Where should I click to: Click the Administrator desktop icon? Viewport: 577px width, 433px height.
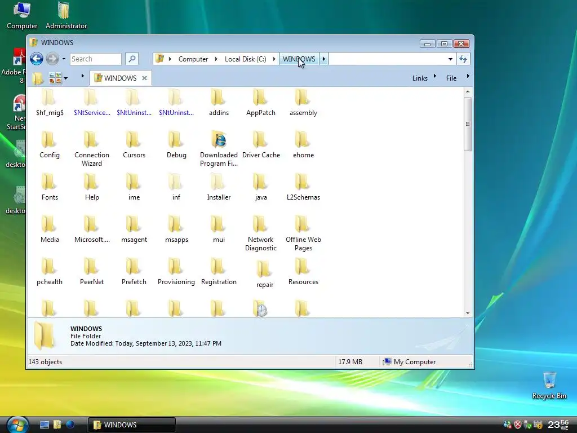(66, 15)
